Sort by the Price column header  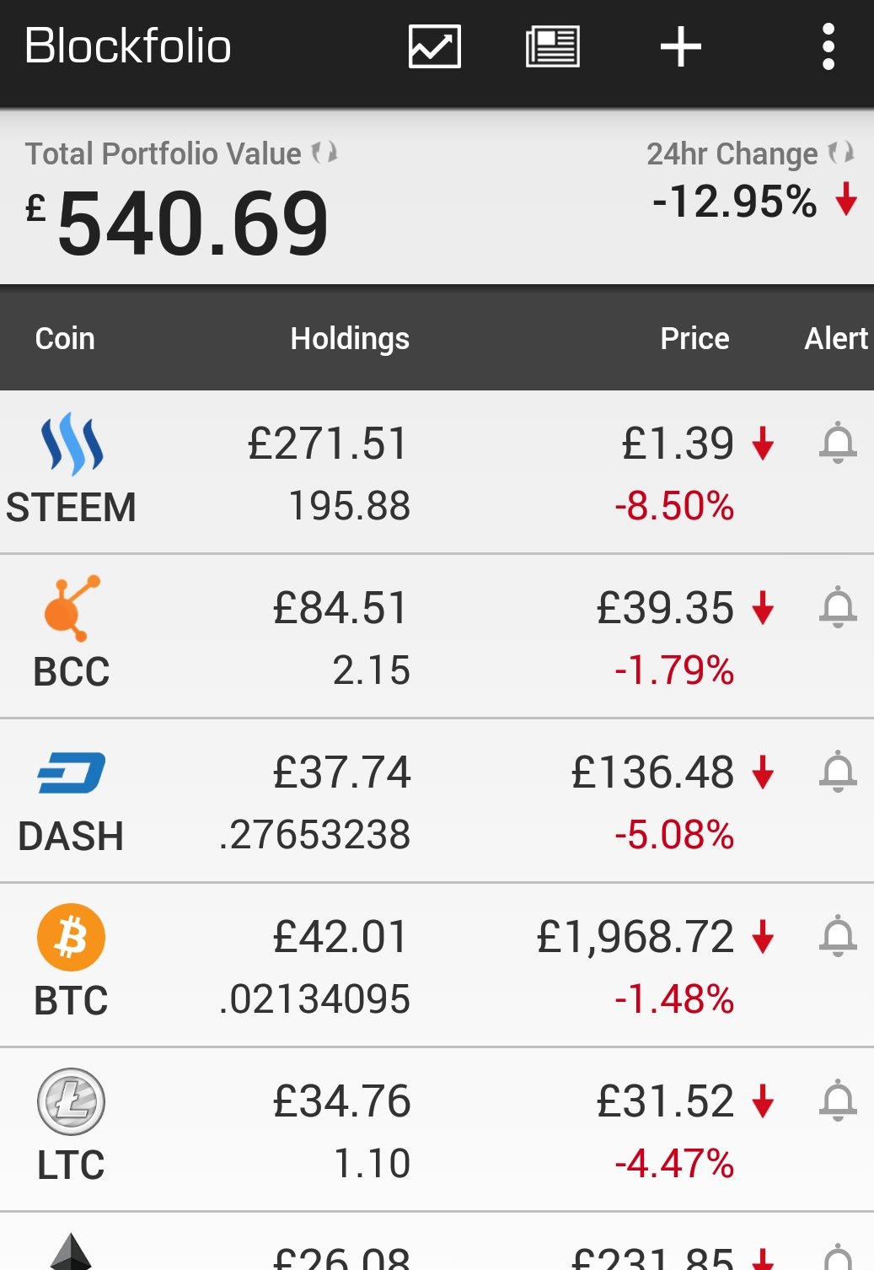tap(694, 338)
